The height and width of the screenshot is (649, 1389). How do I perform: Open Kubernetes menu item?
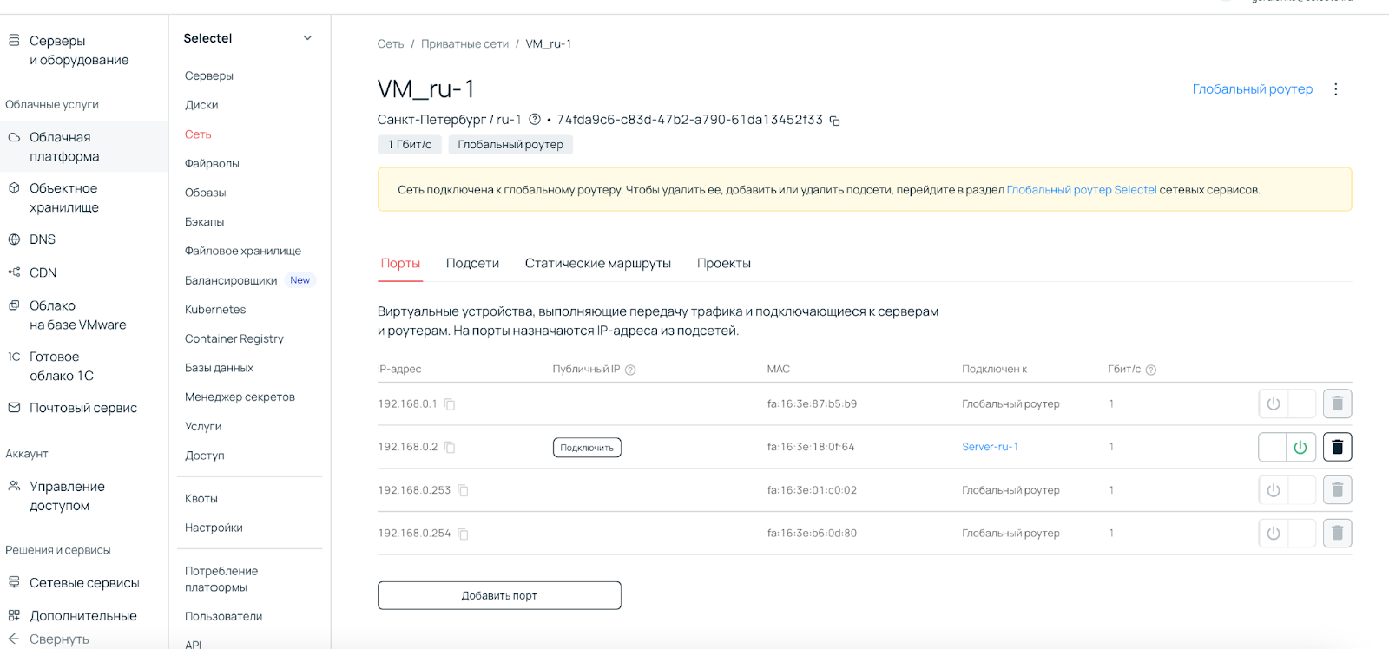click(215, 309)
